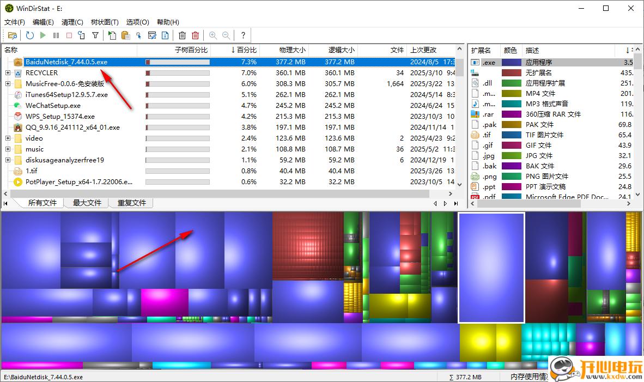Click the green resume scan icon
This screenshot has height=382, width=644.
[x=42, y=35]
